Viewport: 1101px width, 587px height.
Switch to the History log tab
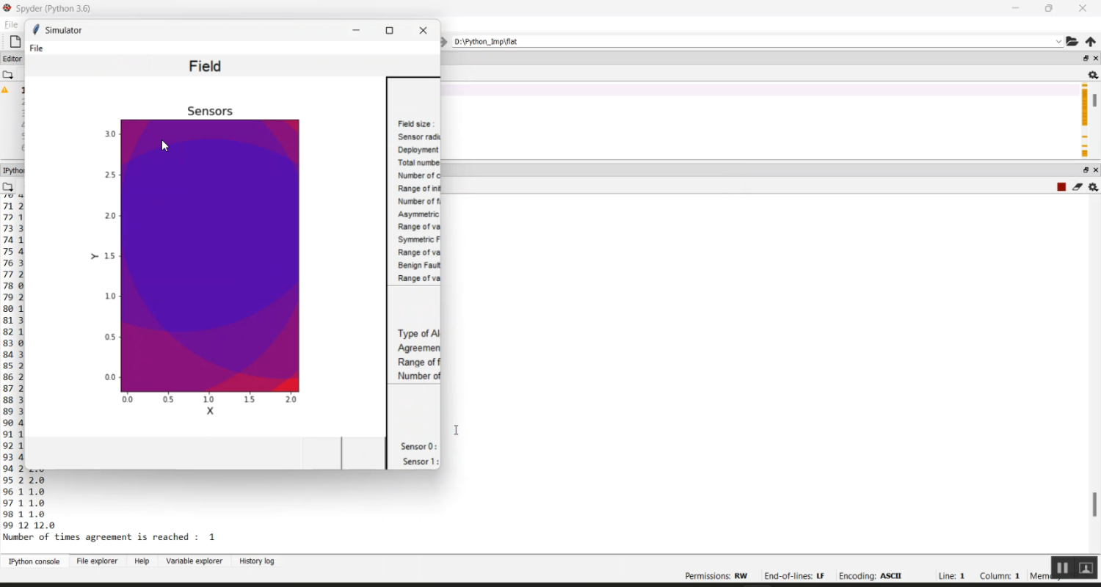pos(257,561)
